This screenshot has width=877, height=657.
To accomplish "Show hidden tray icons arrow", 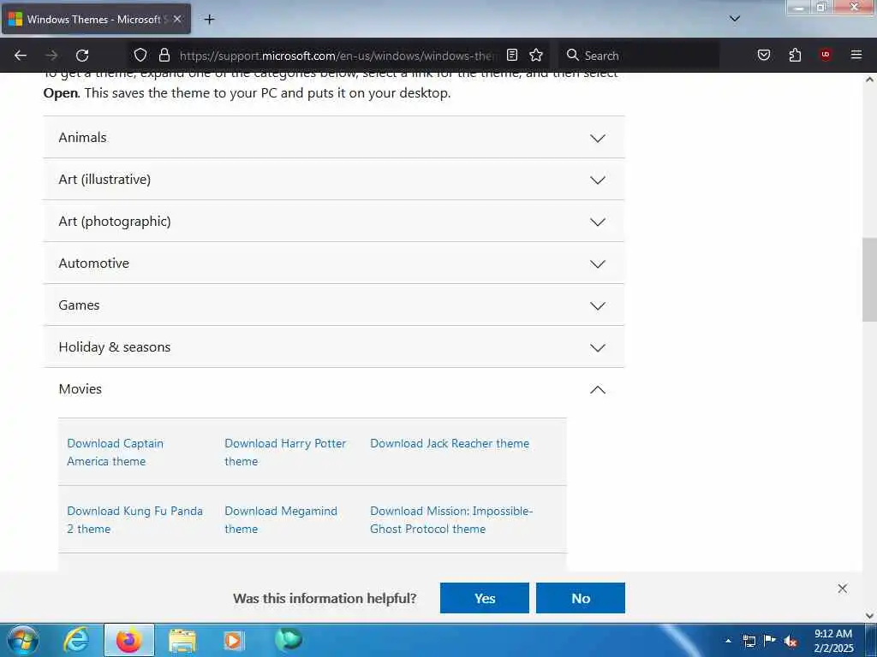I will coord(728,641).
